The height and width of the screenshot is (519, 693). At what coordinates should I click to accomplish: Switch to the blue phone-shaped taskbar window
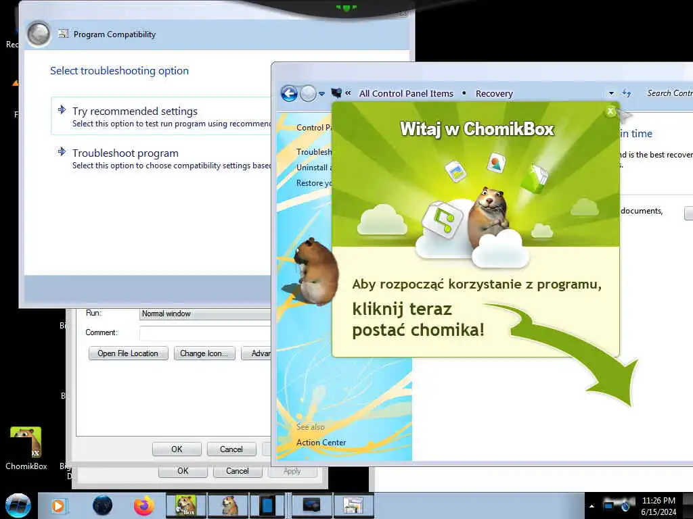click(x=268, y=505)
